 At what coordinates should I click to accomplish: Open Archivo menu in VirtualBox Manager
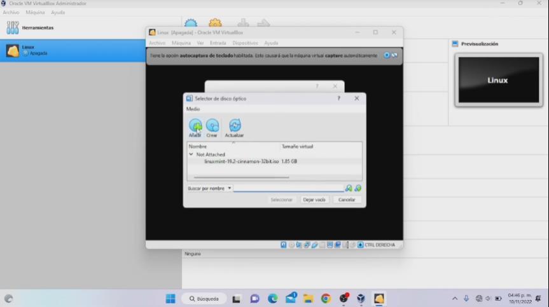[x=11, y=12]
